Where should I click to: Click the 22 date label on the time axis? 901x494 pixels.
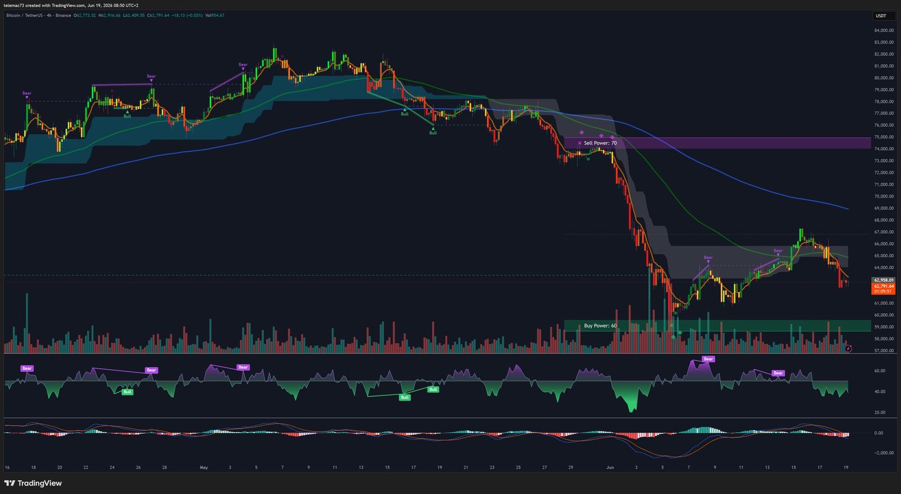click(86, 468)
